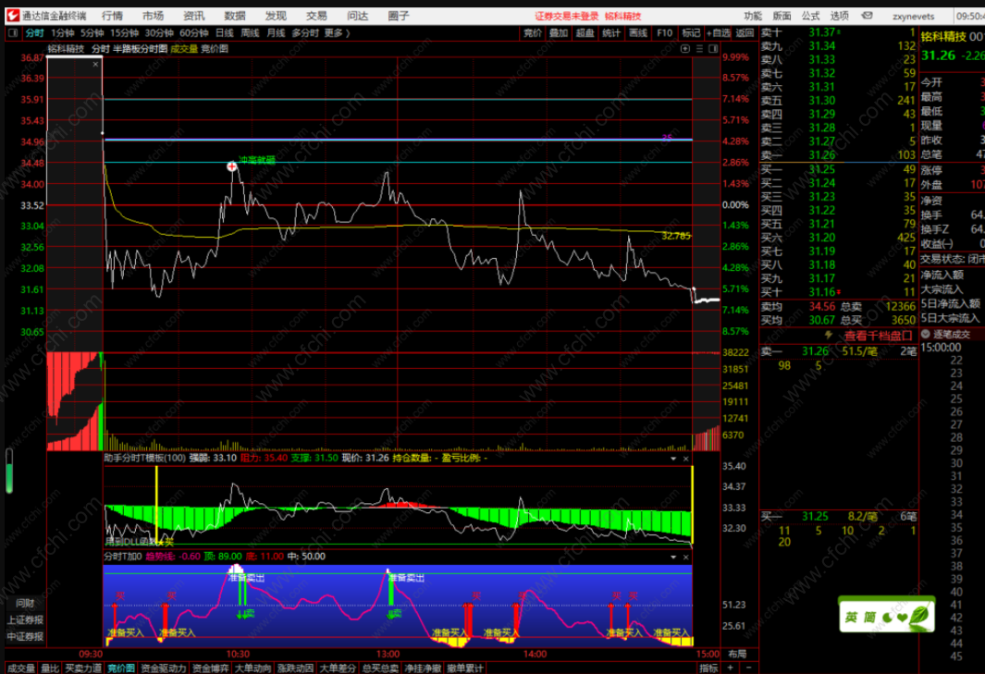985x674 pixels.
Task: Close the 助手分时T模板 indicator pane
Action: pyautogui.click(x=685, y=458)
